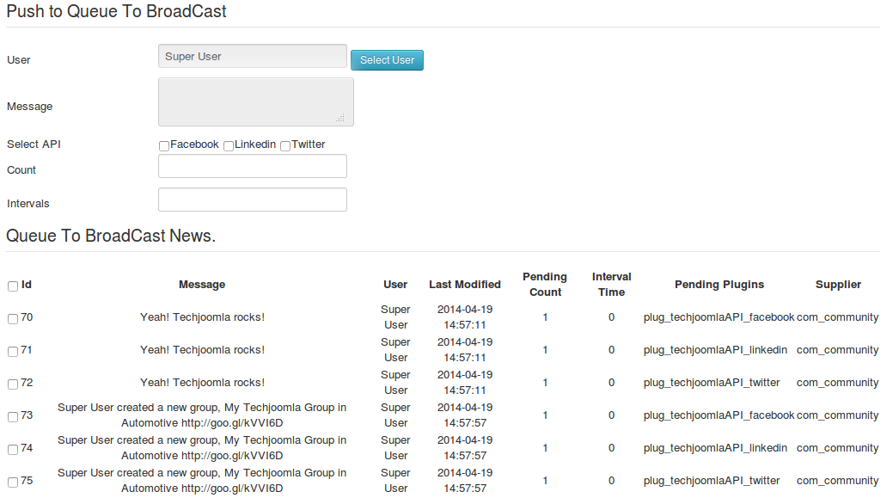The image size is (893, 504).
Task: Check the box beside Id 75
Action: [13, 482]
